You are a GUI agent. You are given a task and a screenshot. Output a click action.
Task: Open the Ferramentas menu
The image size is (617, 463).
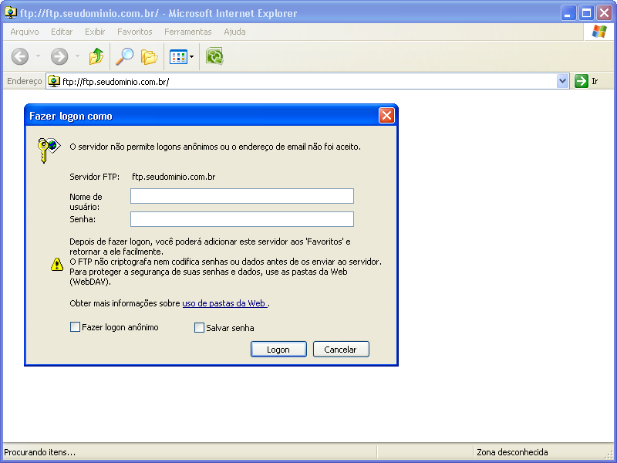(x=187, y=32)
